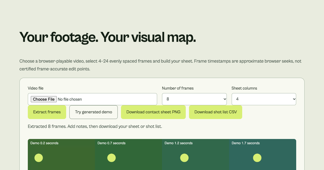Click the "No file chosen" file field
The width and height of the screenshot is (324, 170).
click(x=92, y=99)
